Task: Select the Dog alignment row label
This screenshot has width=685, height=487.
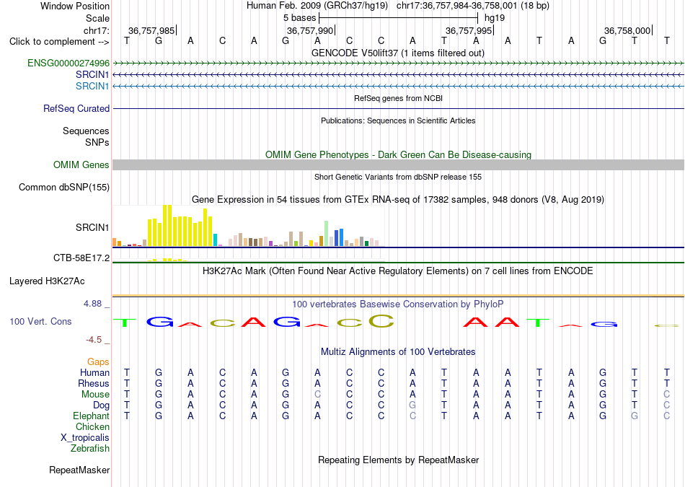Action: (101, 405)
